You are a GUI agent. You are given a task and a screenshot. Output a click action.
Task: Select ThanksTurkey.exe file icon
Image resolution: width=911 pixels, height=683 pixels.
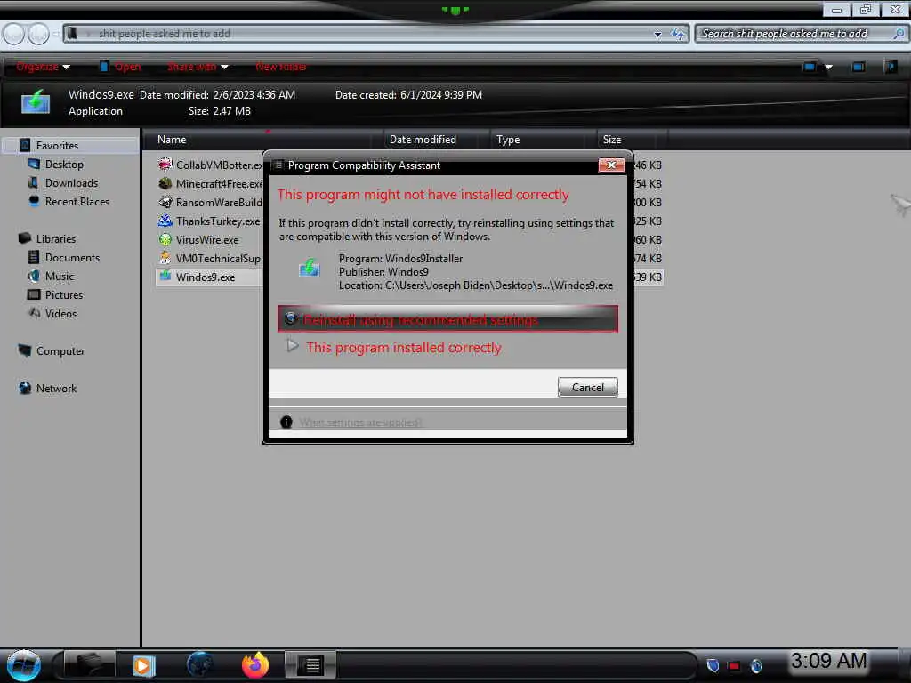165,221
